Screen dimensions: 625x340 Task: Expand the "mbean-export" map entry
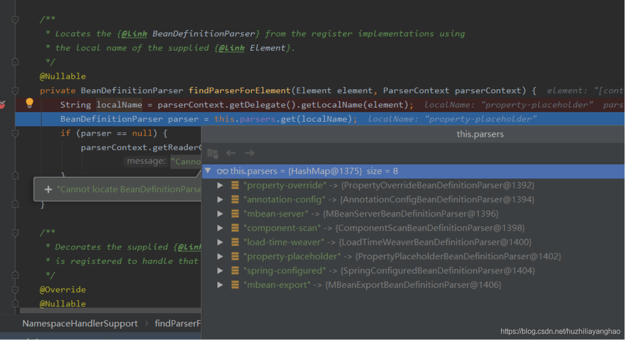(x=220, y=284)
